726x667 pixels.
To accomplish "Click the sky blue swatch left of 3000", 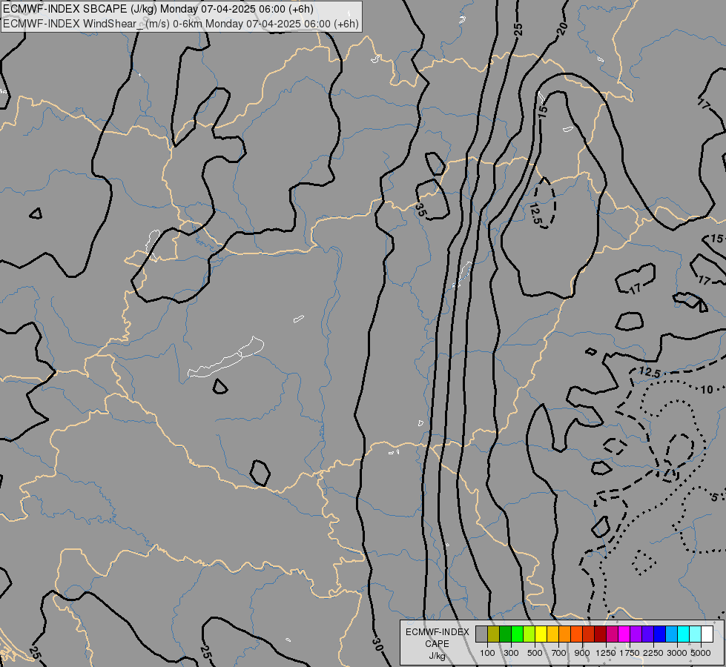I will (672, 634).
